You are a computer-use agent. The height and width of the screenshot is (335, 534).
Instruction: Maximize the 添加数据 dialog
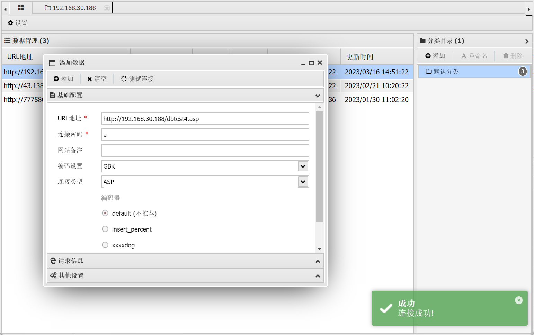pos(311,63)
